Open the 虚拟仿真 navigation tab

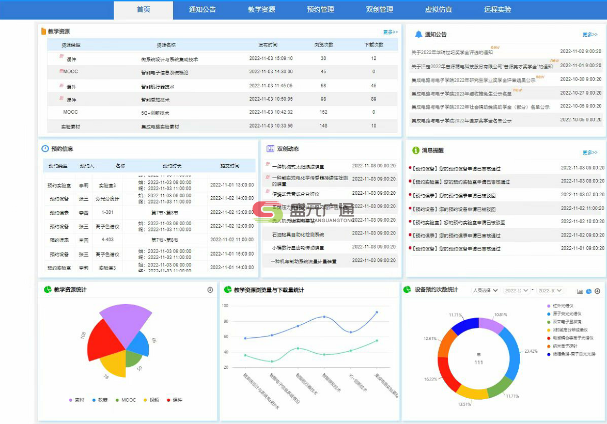point(439,9)
